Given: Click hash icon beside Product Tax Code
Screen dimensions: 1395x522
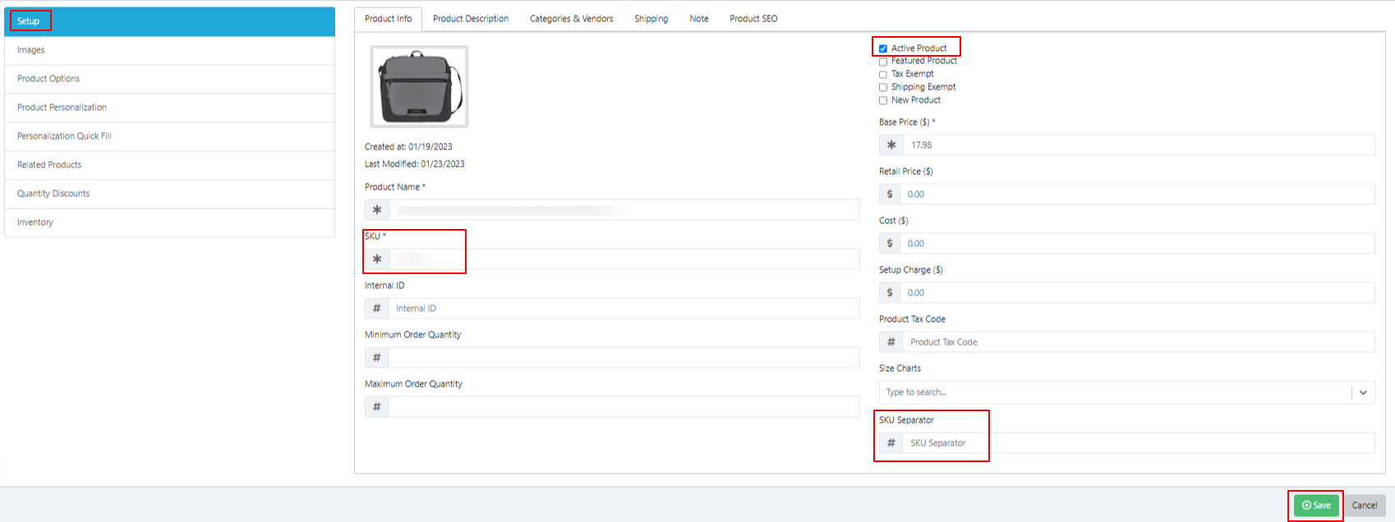Looking at the screenshot, I should point(891,342).
